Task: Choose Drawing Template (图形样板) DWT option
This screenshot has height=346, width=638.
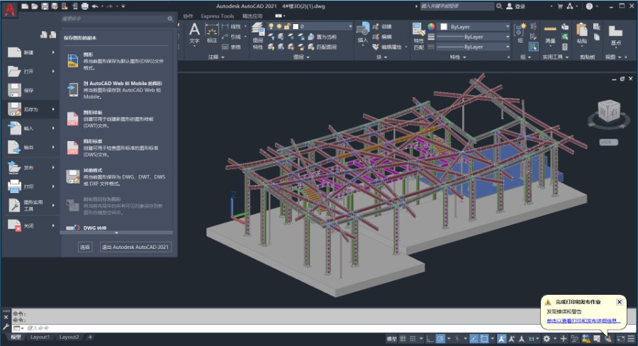Action: [x=116, y=119]
